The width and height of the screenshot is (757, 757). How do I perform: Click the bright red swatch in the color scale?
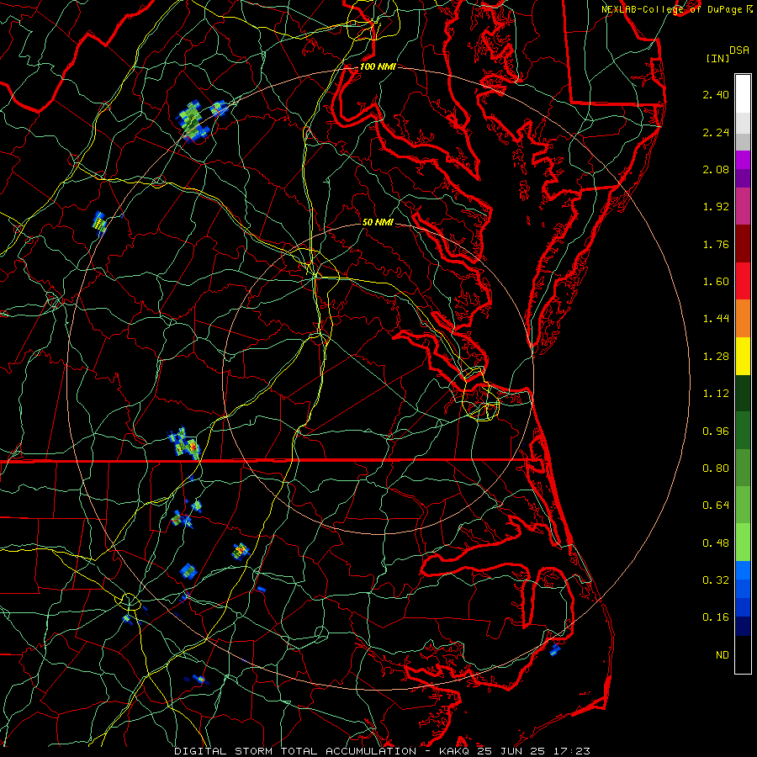(x=743, y=281)
